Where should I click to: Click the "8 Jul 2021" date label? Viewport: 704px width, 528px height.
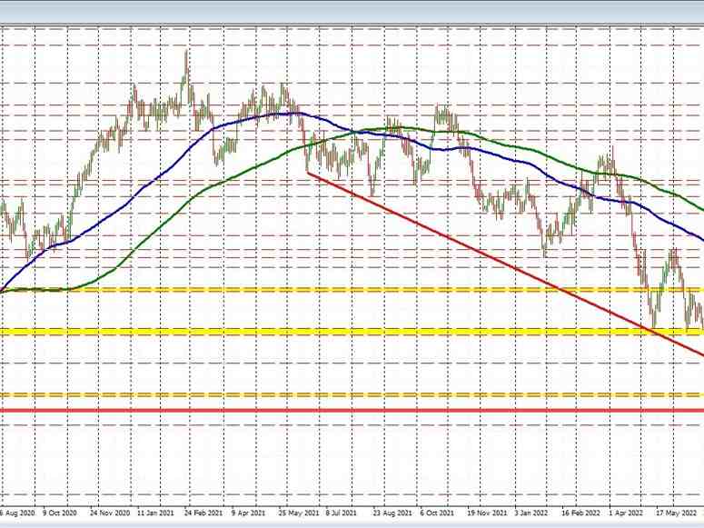[342, 513]
